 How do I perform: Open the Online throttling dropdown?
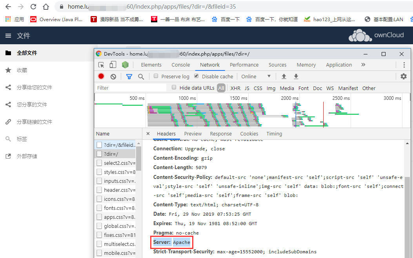(x=256, y=76)
